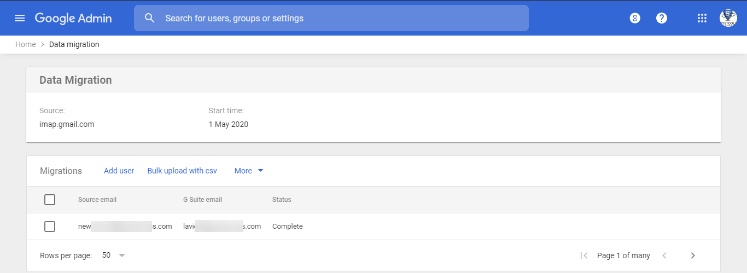The image size is (747, 273).
Task: Click the Complete status cell
Action: 288,226
